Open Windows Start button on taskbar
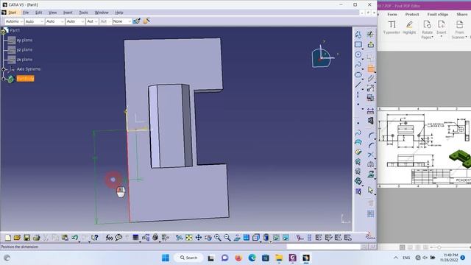The width and height of the screenshot is (471, 265). point(166,258)
